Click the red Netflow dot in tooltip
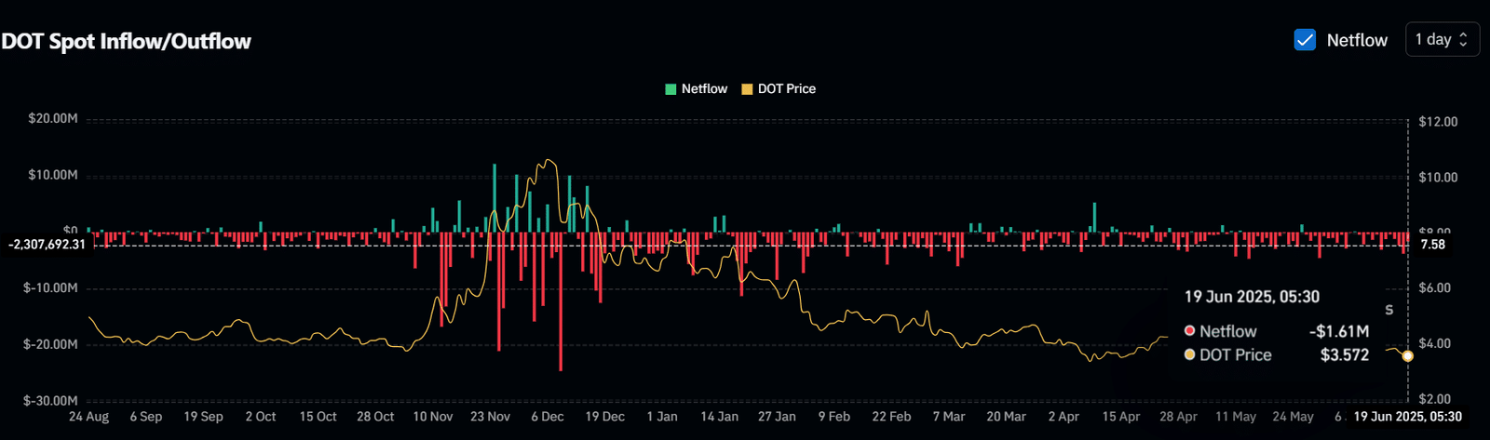The width and height of the screenshot is (1490, 440). click(x=1189, y=331)
